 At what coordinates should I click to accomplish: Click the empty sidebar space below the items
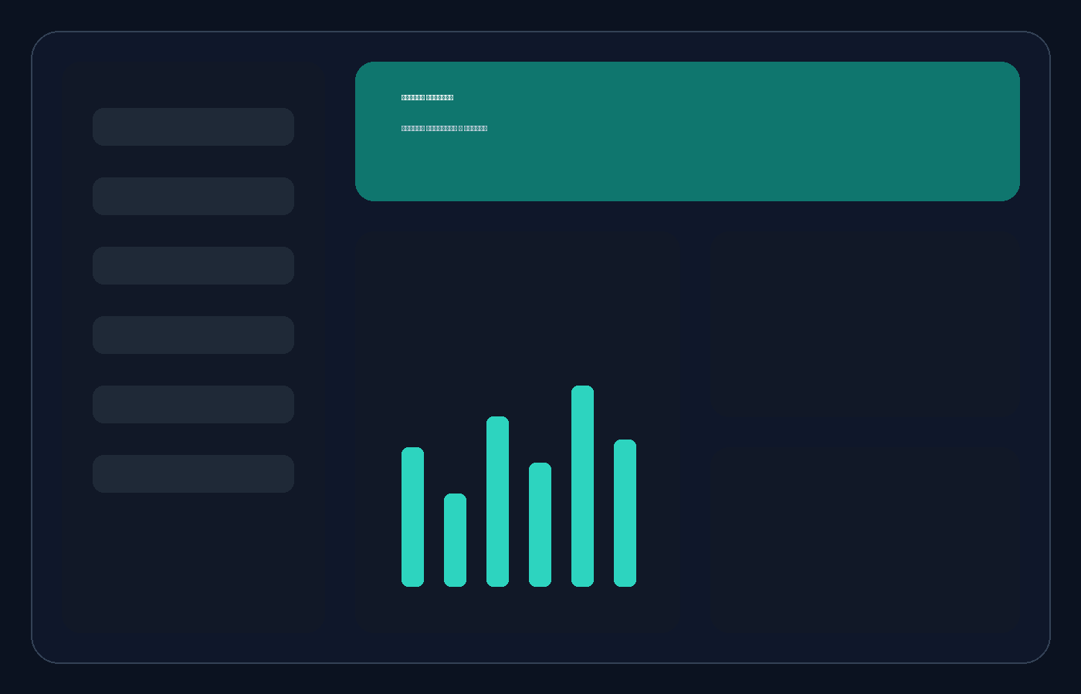pos(193,563)
